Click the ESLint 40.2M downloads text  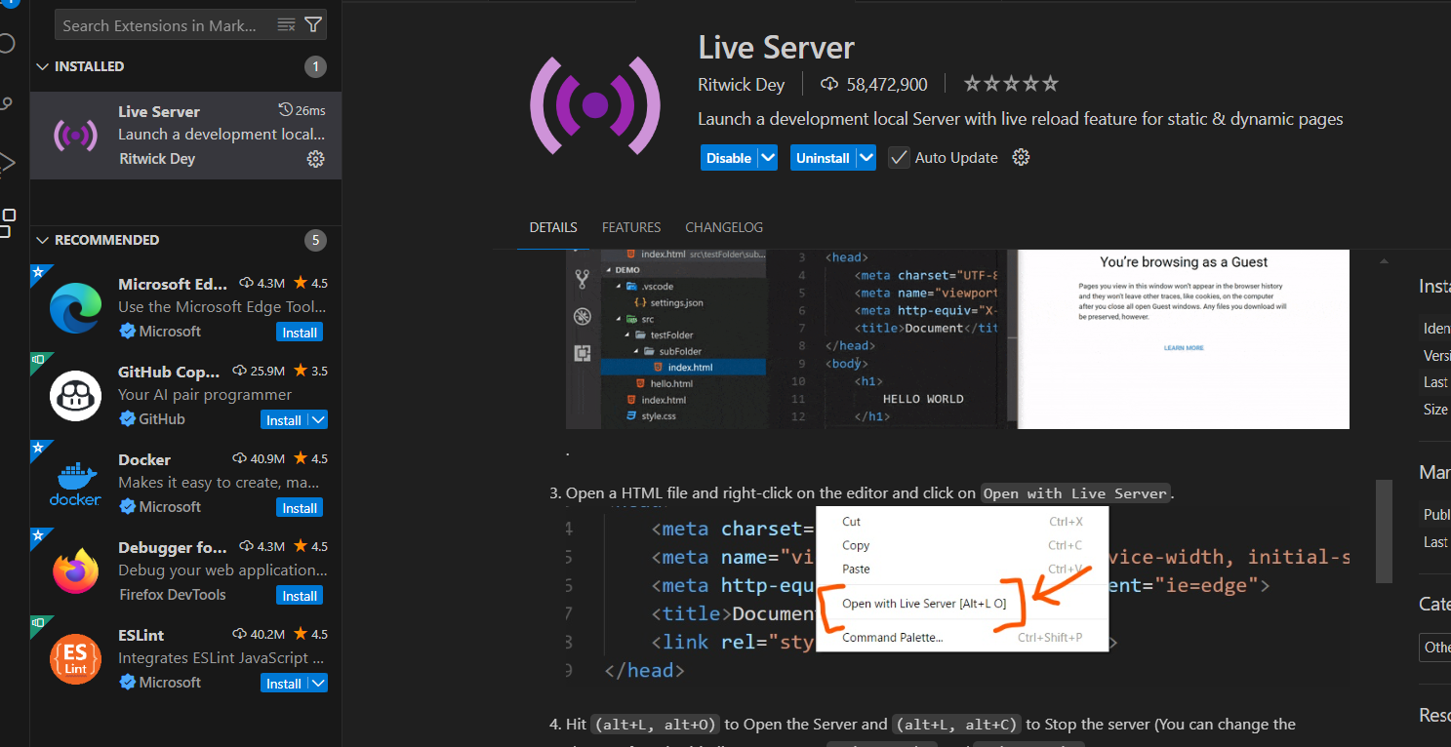[265, 634]
